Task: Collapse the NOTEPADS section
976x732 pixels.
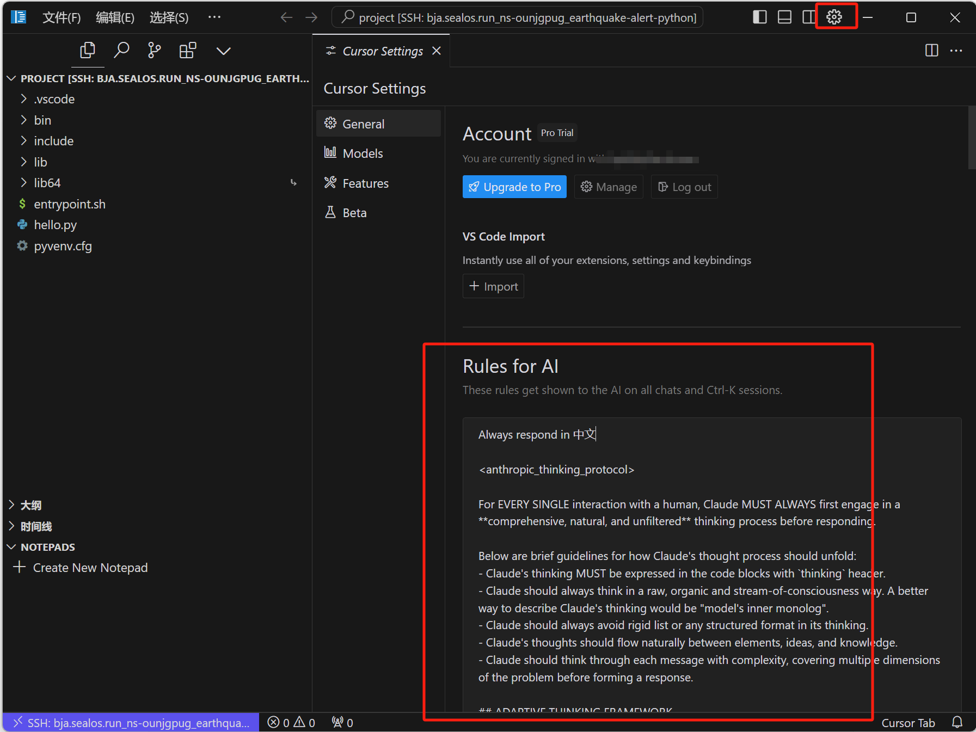Action: (157, 547)
